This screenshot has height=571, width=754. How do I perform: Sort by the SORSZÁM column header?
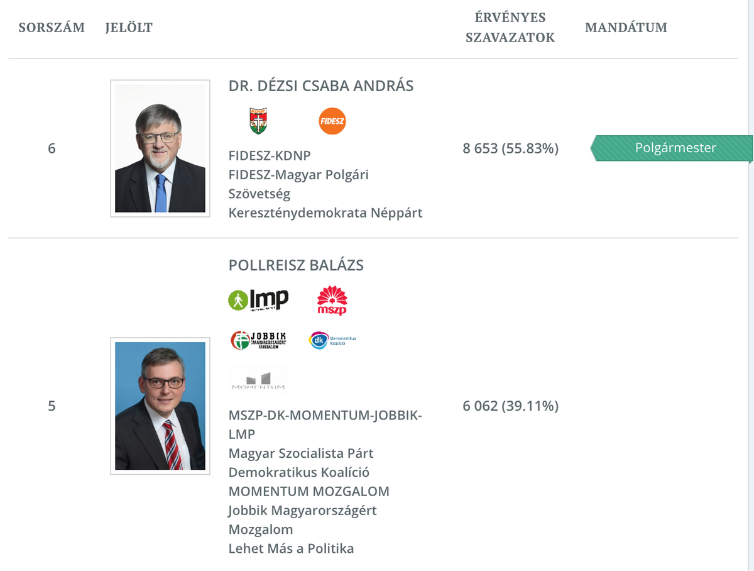(52, 28)
